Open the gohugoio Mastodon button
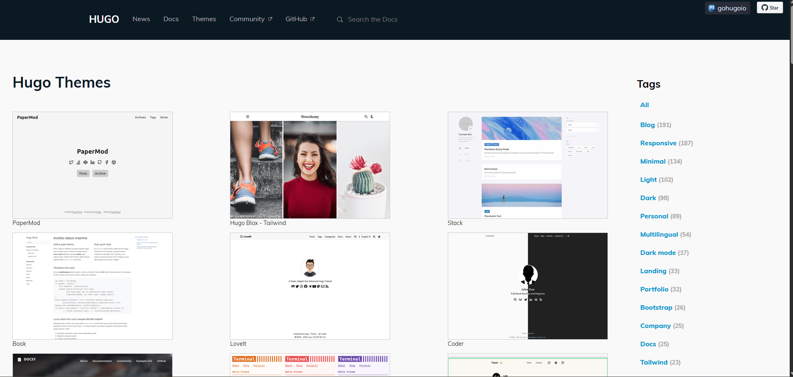 click(727, 8)
